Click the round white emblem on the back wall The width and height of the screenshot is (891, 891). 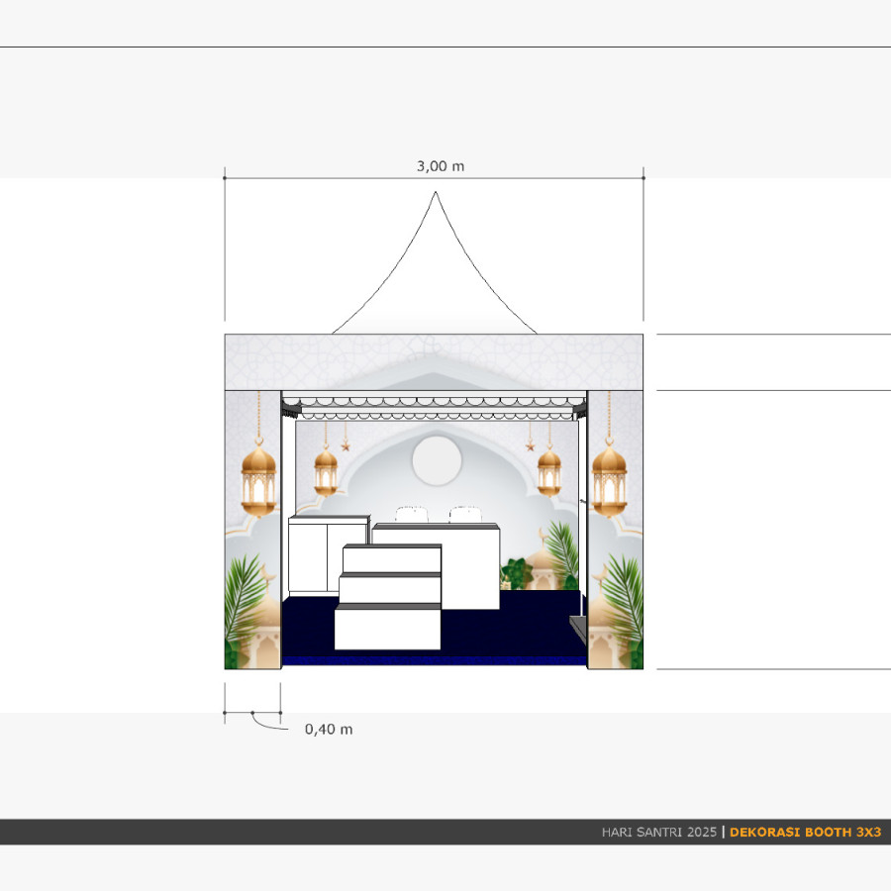pyautogui.click(x=436, y=460)
